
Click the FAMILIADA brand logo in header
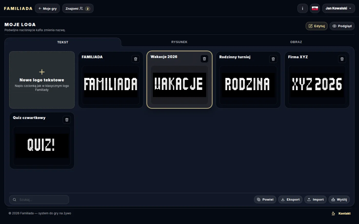click(x=18, y=8)
